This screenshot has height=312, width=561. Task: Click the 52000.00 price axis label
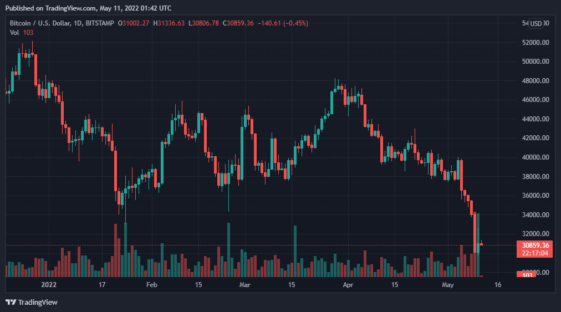pyautogui.click(x=535, y=43)
